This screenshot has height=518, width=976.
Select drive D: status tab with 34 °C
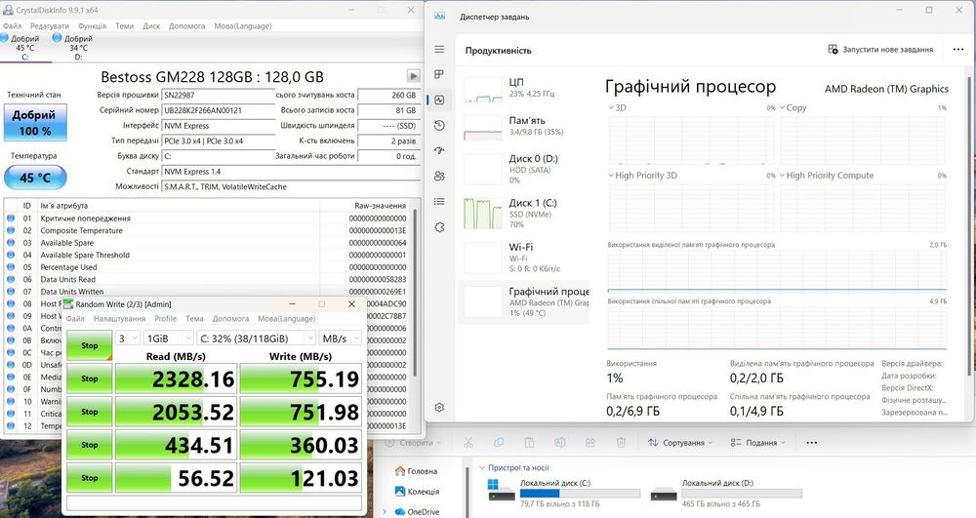pos(78,47)
